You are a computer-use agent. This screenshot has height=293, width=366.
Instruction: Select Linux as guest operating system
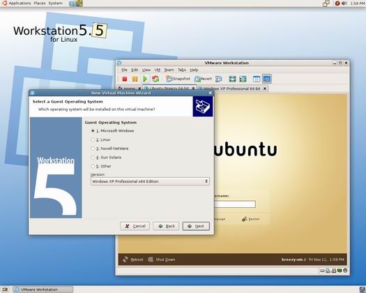(93, 140)
